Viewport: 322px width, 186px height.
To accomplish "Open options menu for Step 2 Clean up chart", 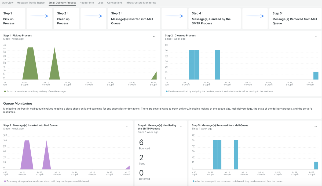I will click(316, 36).
